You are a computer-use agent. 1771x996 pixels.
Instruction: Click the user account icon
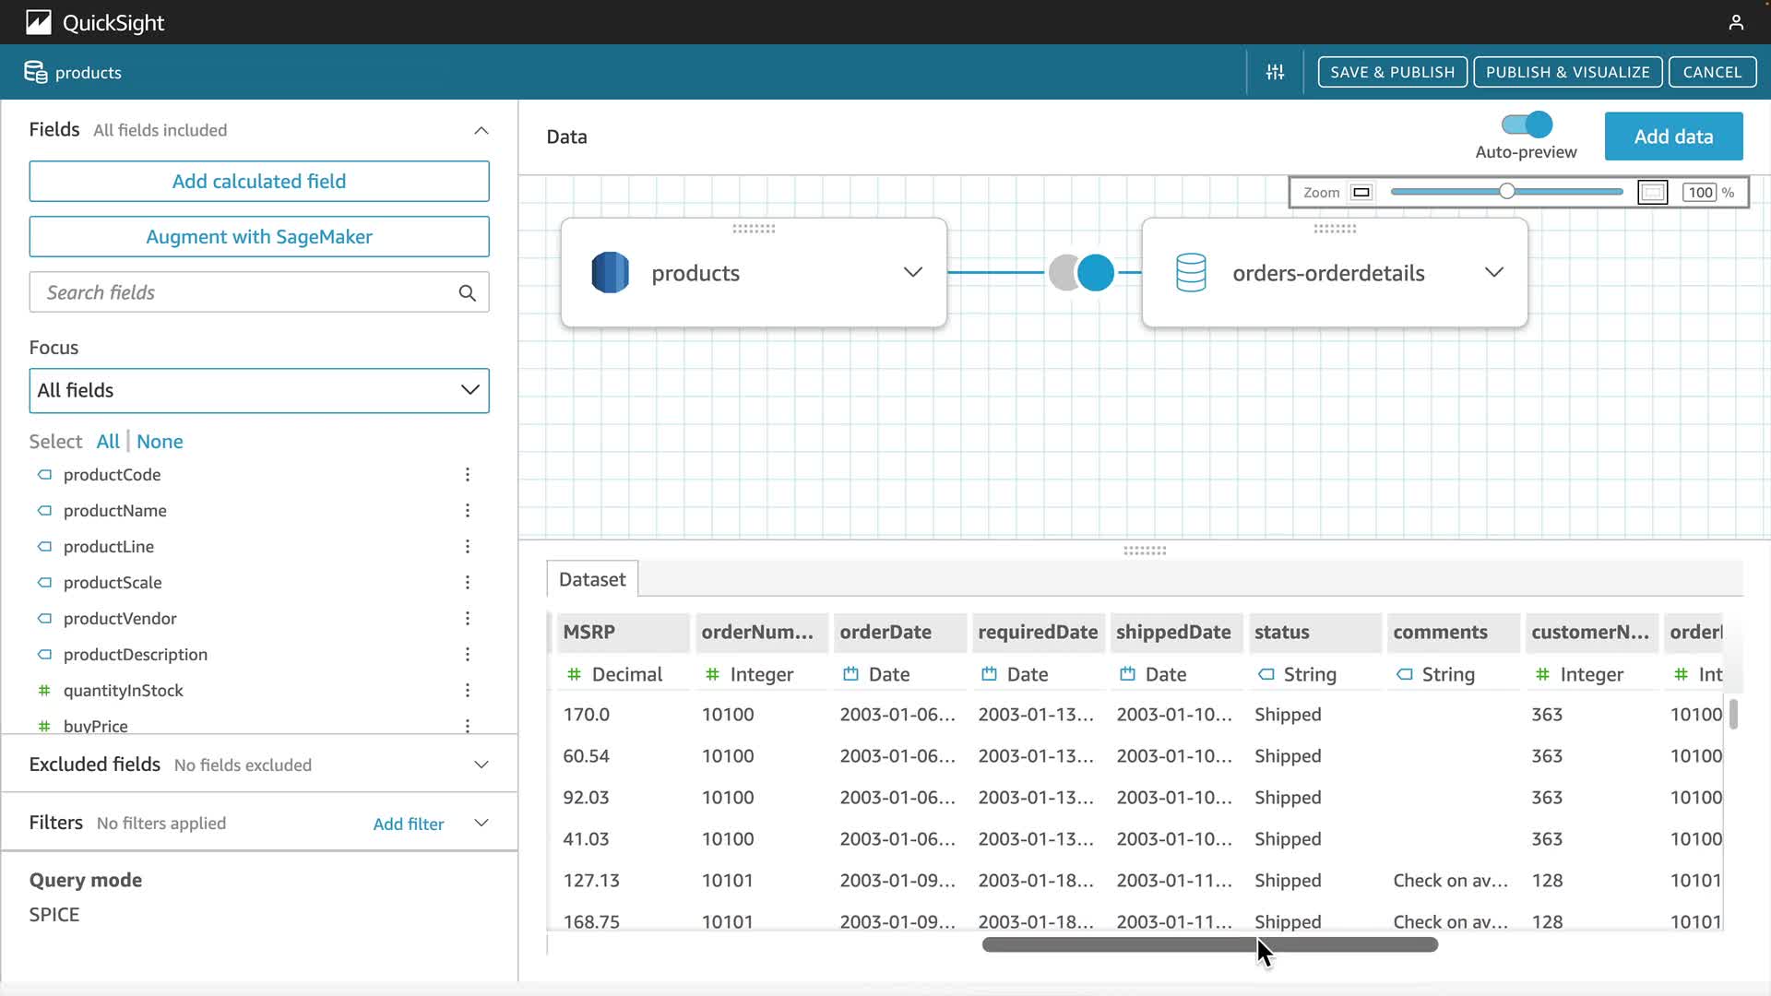(x=1735, y=22)
